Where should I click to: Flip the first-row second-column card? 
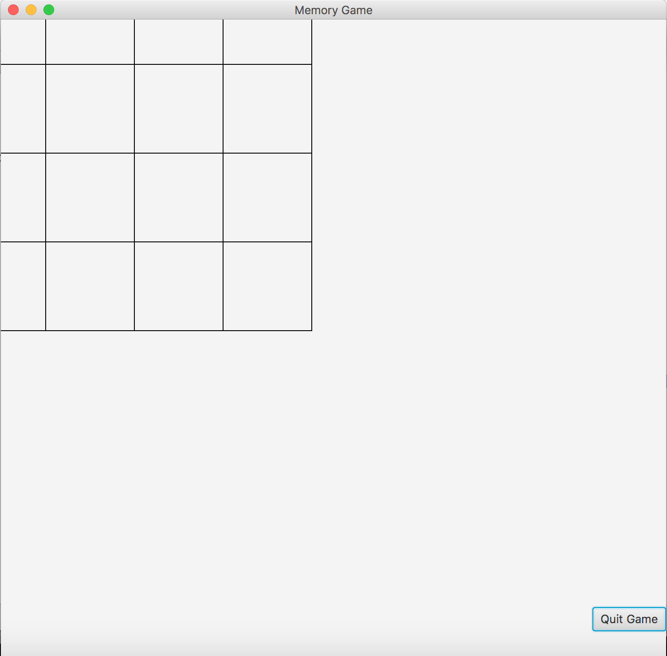coord(90,42)
